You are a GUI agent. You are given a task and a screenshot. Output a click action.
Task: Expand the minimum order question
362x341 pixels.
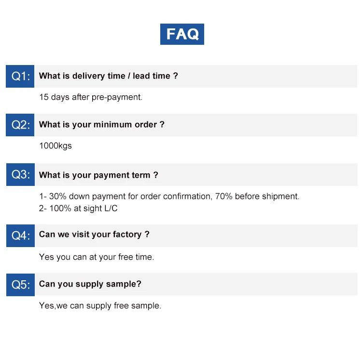pos(101,125)
